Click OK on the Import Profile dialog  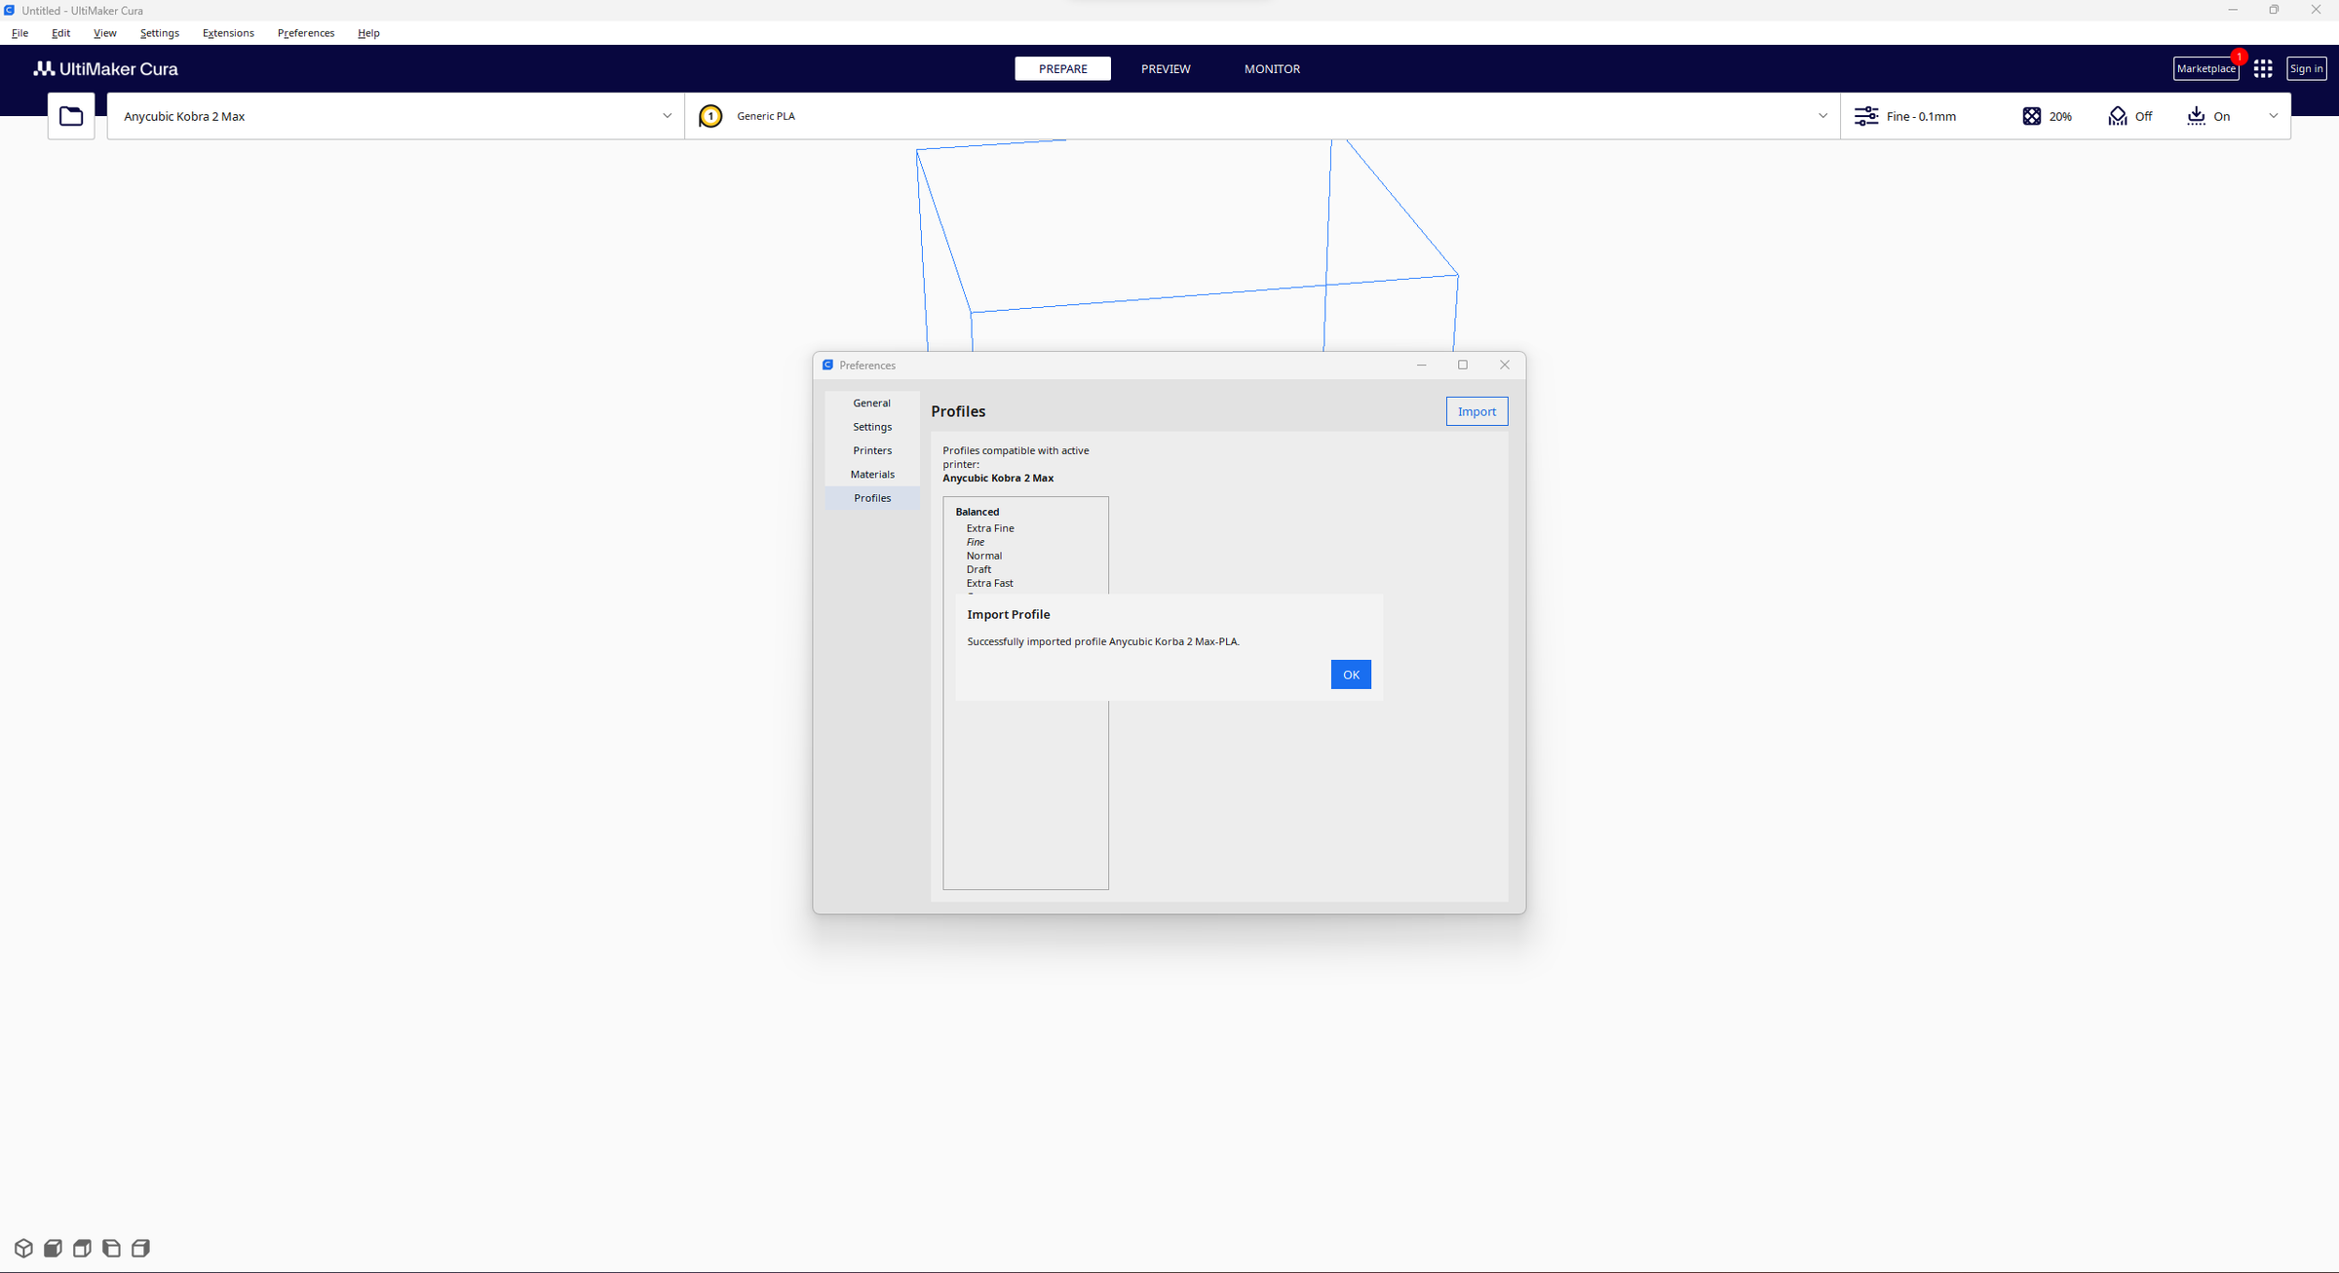click(1350, 674)
